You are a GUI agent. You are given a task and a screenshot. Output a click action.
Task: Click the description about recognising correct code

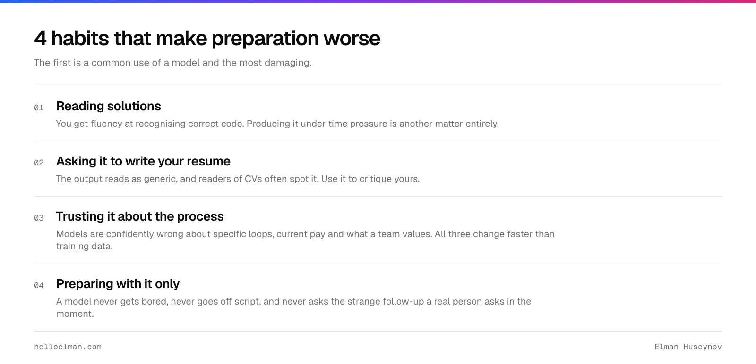[277, 124]
